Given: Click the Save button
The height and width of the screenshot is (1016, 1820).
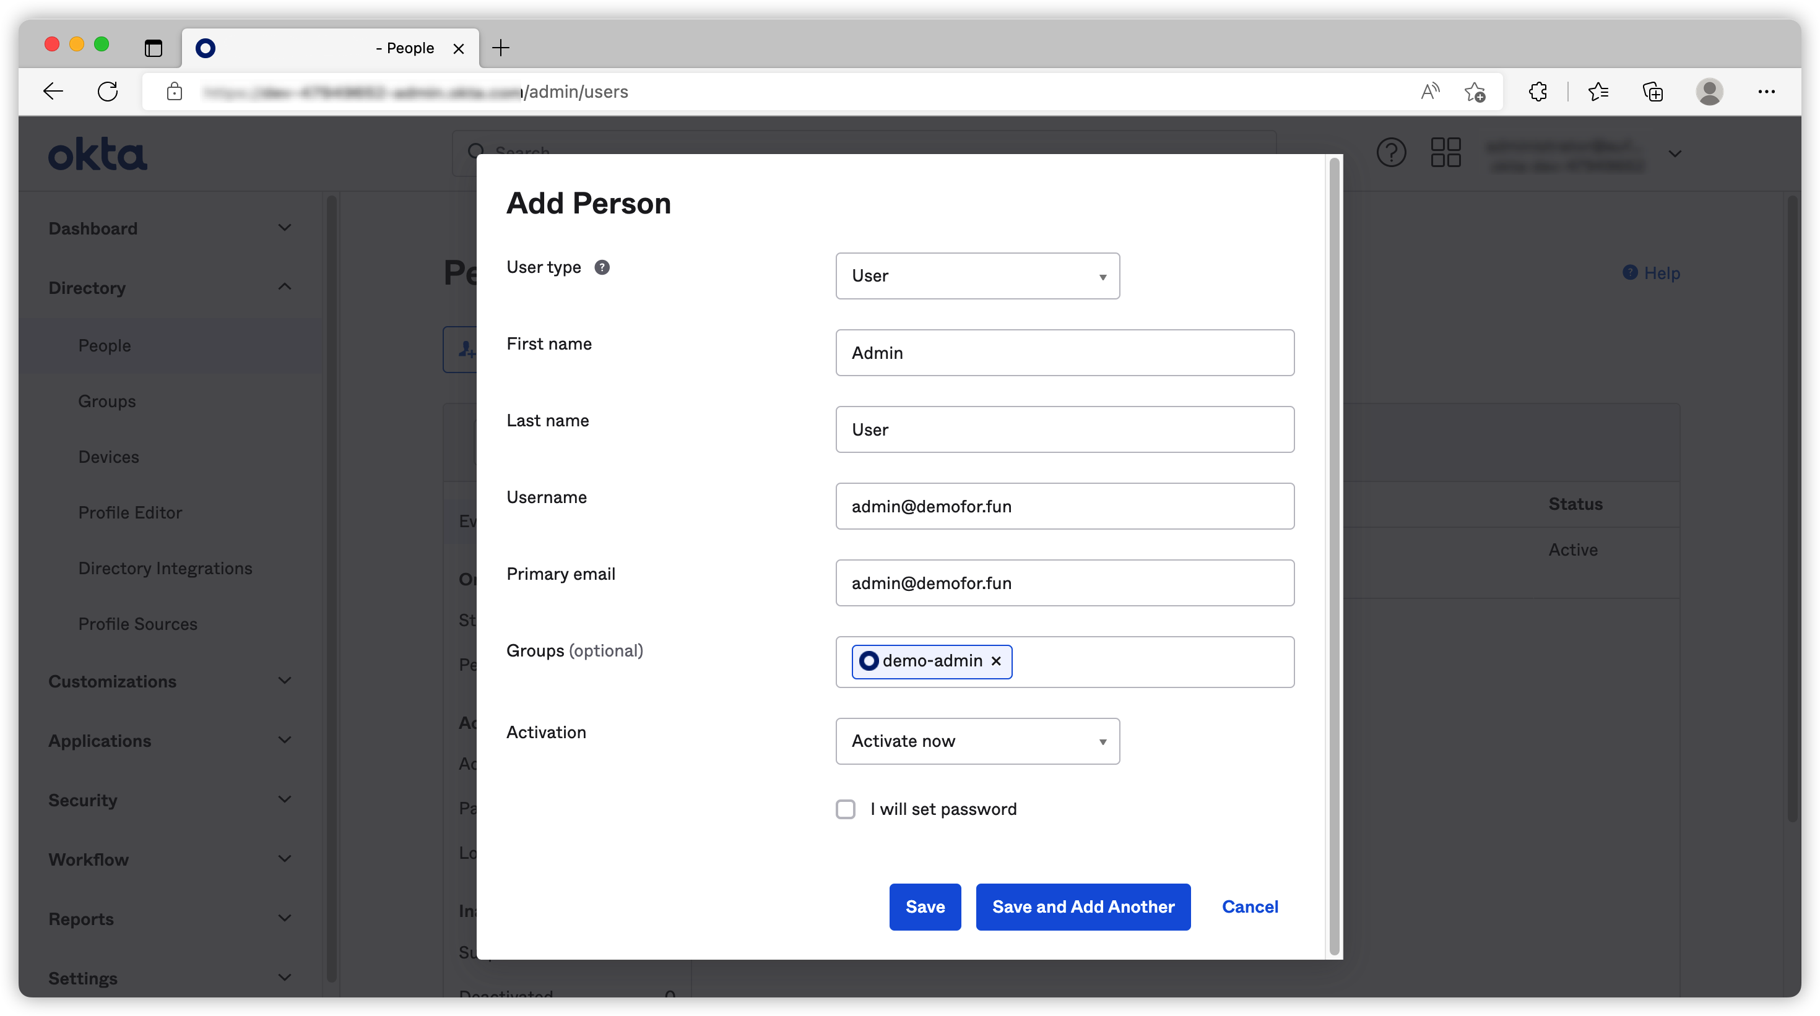Looking at the screenshot, I should coord(924,906).
